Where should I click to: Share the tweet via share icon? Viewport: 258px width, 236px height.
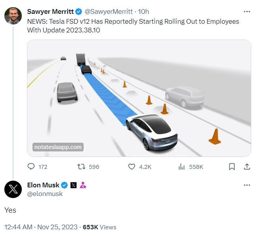point(247,167)
